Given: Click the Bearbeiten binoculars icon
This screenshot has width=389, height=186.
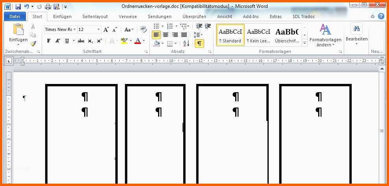Looking at the screenshot, I should pos(357,29).
